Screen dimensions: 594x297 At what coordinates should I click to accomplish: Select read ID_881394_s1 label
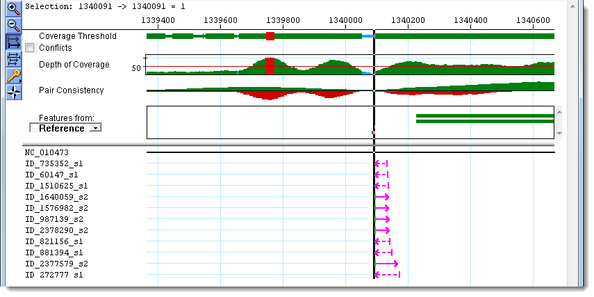pyautogui.click(x=53, y=252)
